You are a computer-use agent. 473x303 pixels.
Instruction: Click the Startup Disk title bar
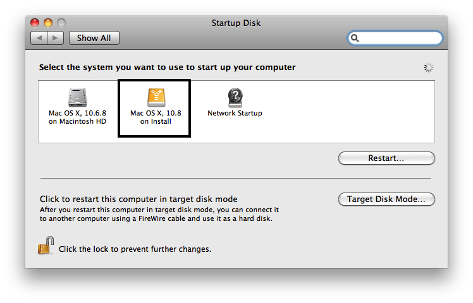coord(236,23)
